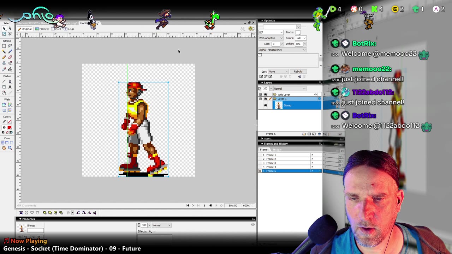The height and width of the screenshot is (254, 452).
Task: Select the Frame 3 row
Action: pyautogui.click(x=290, y=163)
